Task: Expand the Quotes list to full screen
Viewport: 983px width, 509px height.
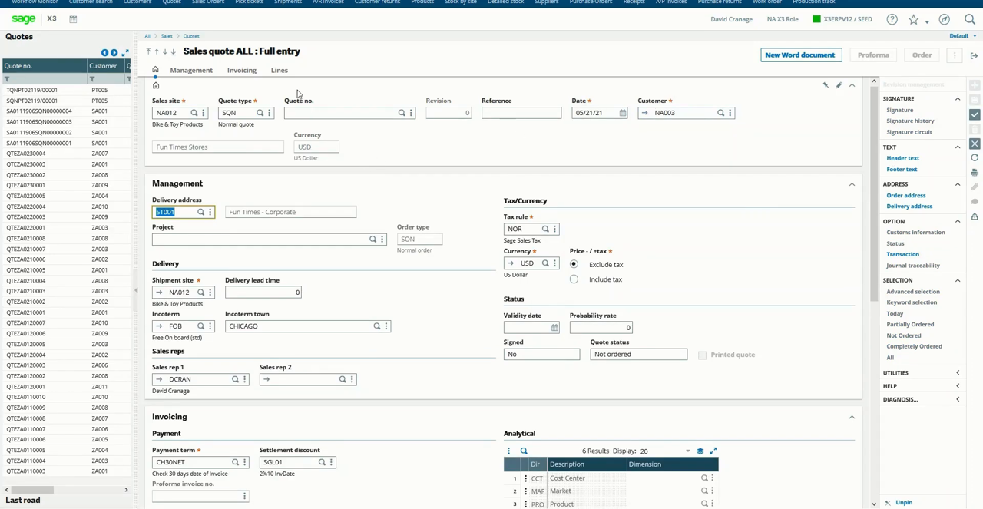Action: coord(125,52)
